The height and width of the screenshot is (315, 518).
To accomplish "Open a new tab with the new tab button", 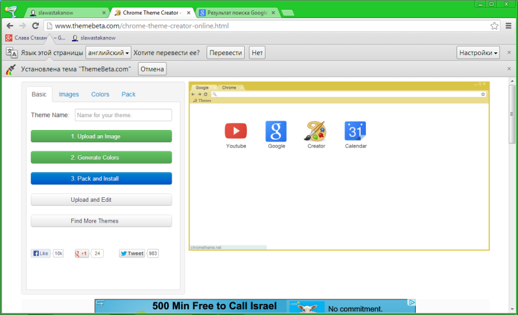I will click(x=287, y=13).
